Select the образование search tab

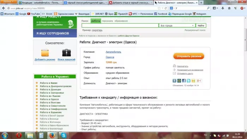click(x=121, y=21)
